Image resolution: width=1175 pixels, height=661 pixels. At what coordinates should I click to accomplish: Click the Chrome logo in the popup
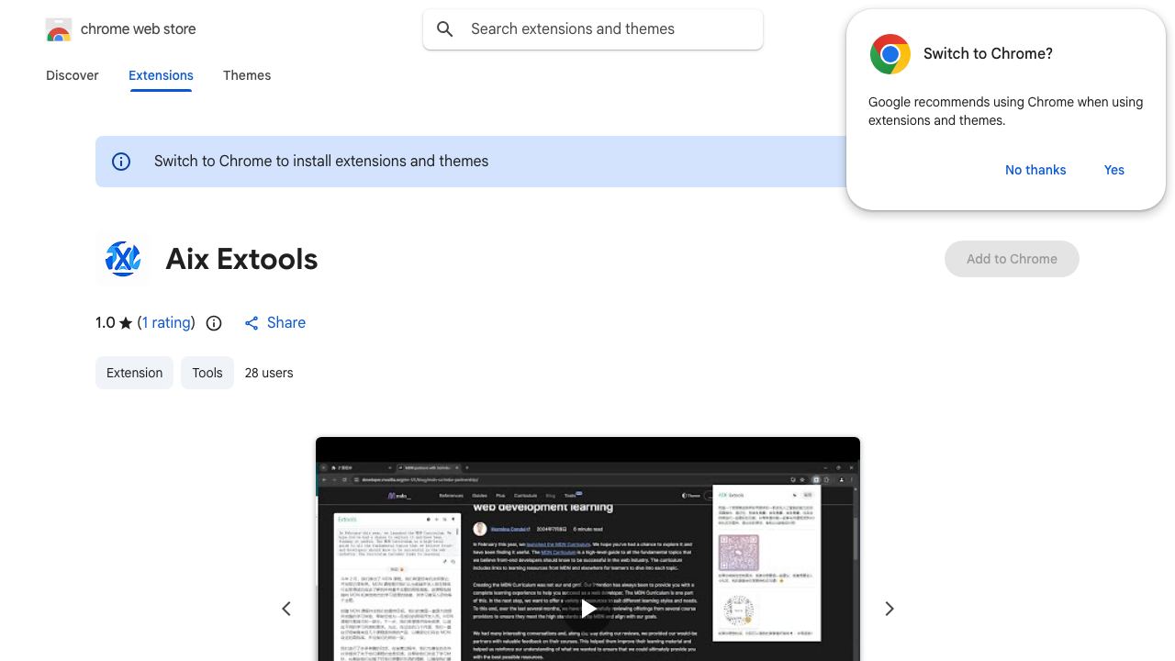click(890, 54)
